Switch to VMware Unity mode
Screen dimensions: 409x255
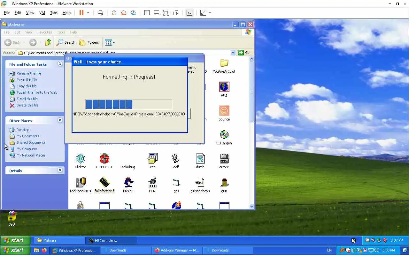click(x=176, y=13)
